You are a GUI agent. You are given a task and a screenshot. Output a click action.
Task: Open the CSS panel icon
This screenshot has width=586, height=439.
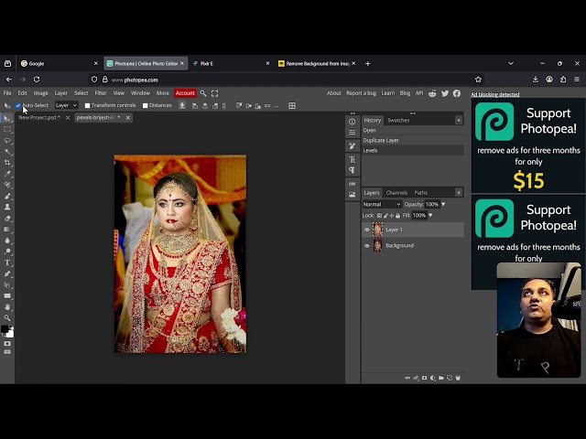click(x=352, y=184)
